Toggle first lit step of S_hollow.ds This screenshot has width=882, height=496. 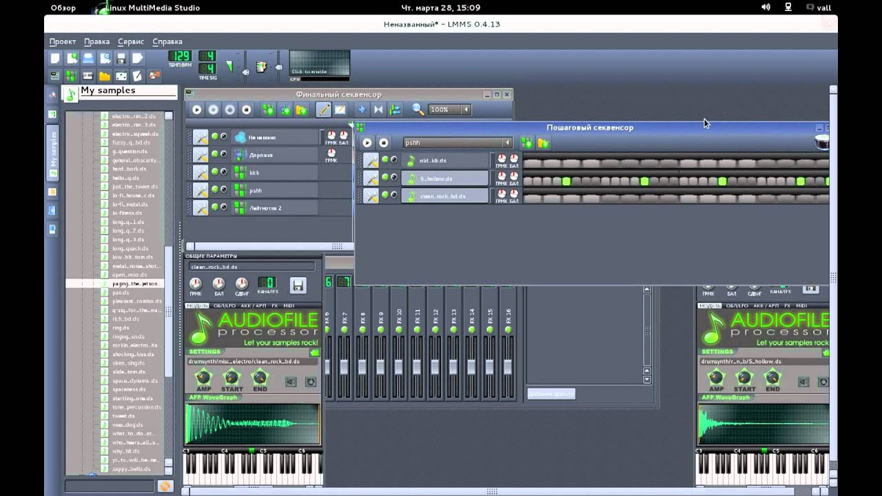[x=566, y=181]
